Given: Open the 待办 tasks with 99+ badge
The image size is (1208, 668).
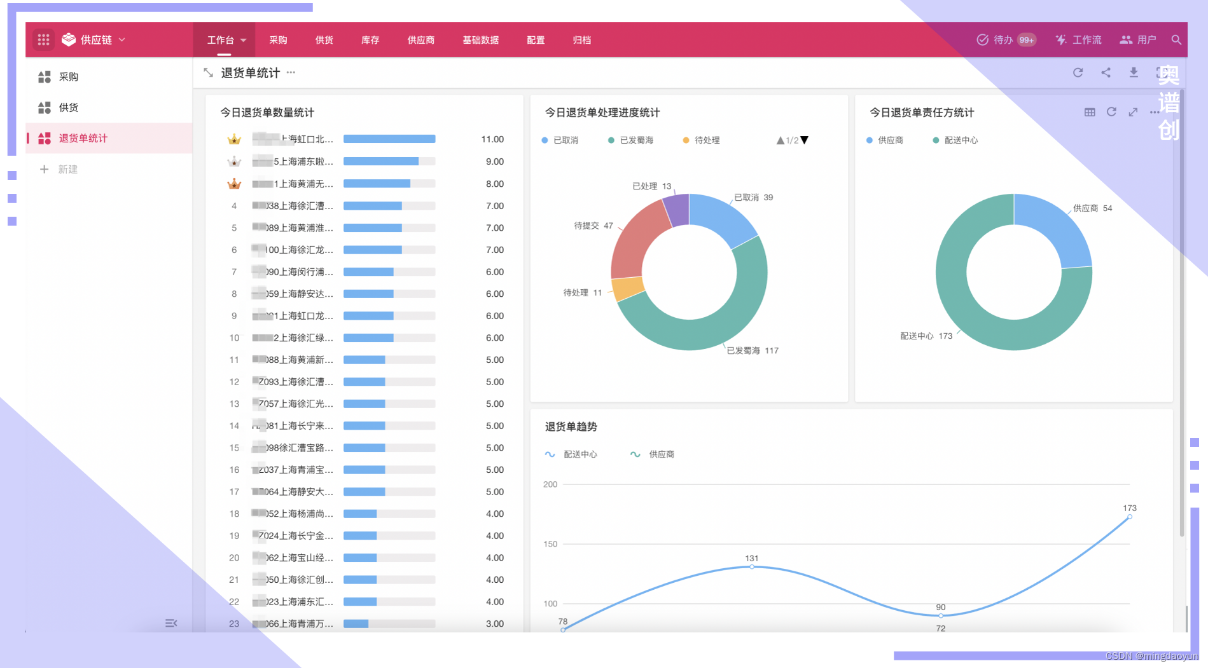Looking at the screenshot, I should point(1006,40).
